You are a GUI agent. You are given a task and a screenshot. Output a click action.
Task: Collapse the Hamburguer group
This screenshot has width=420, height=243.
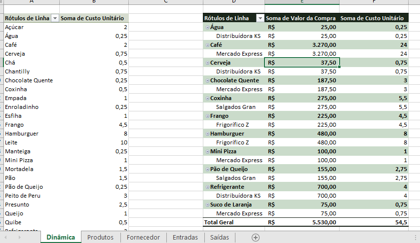point(207,134)
